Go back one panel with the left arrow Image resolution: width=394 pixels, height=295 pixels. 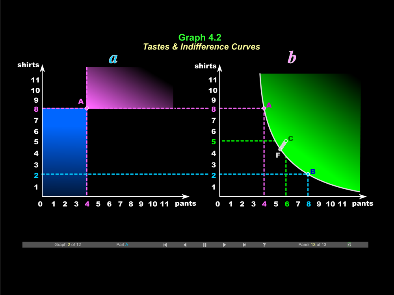click(x=185, y=245)
